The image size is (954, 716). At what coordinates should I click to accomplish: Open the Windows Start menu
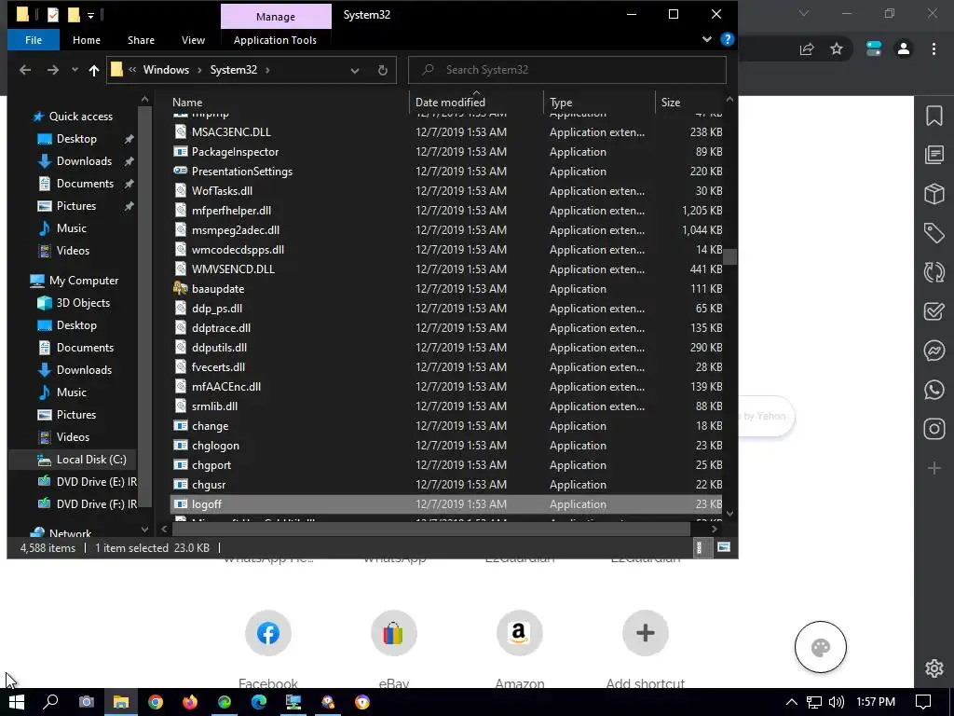17,703
